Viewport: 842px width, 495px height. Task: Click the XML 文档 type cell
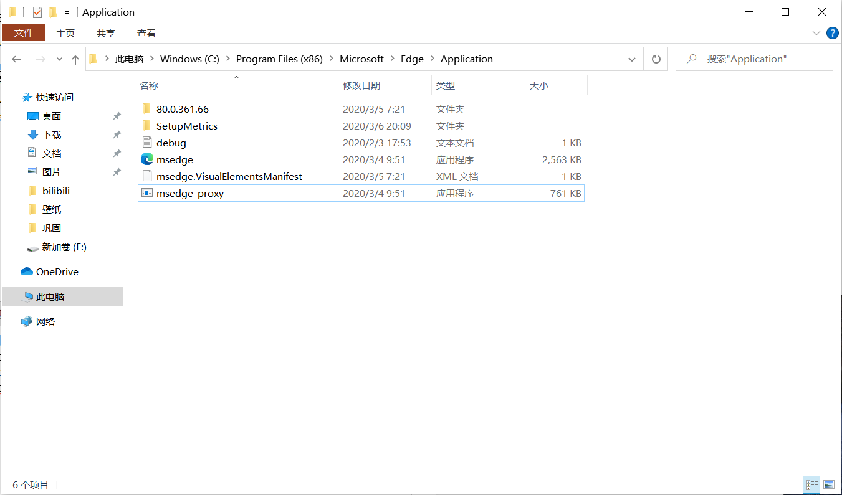(457, 177)
